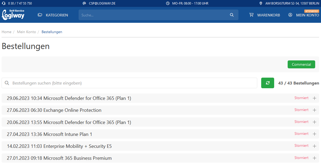Expand the Microsoft 365 Business Premium order
Image resolution: width=321 pixels, height=164 pixels.
tap(314, 158)
